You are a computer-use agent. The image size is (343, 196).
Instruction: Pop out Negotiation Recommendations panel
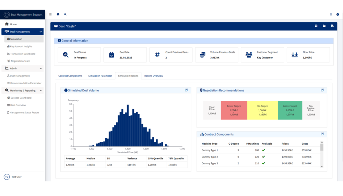[322, 90]
